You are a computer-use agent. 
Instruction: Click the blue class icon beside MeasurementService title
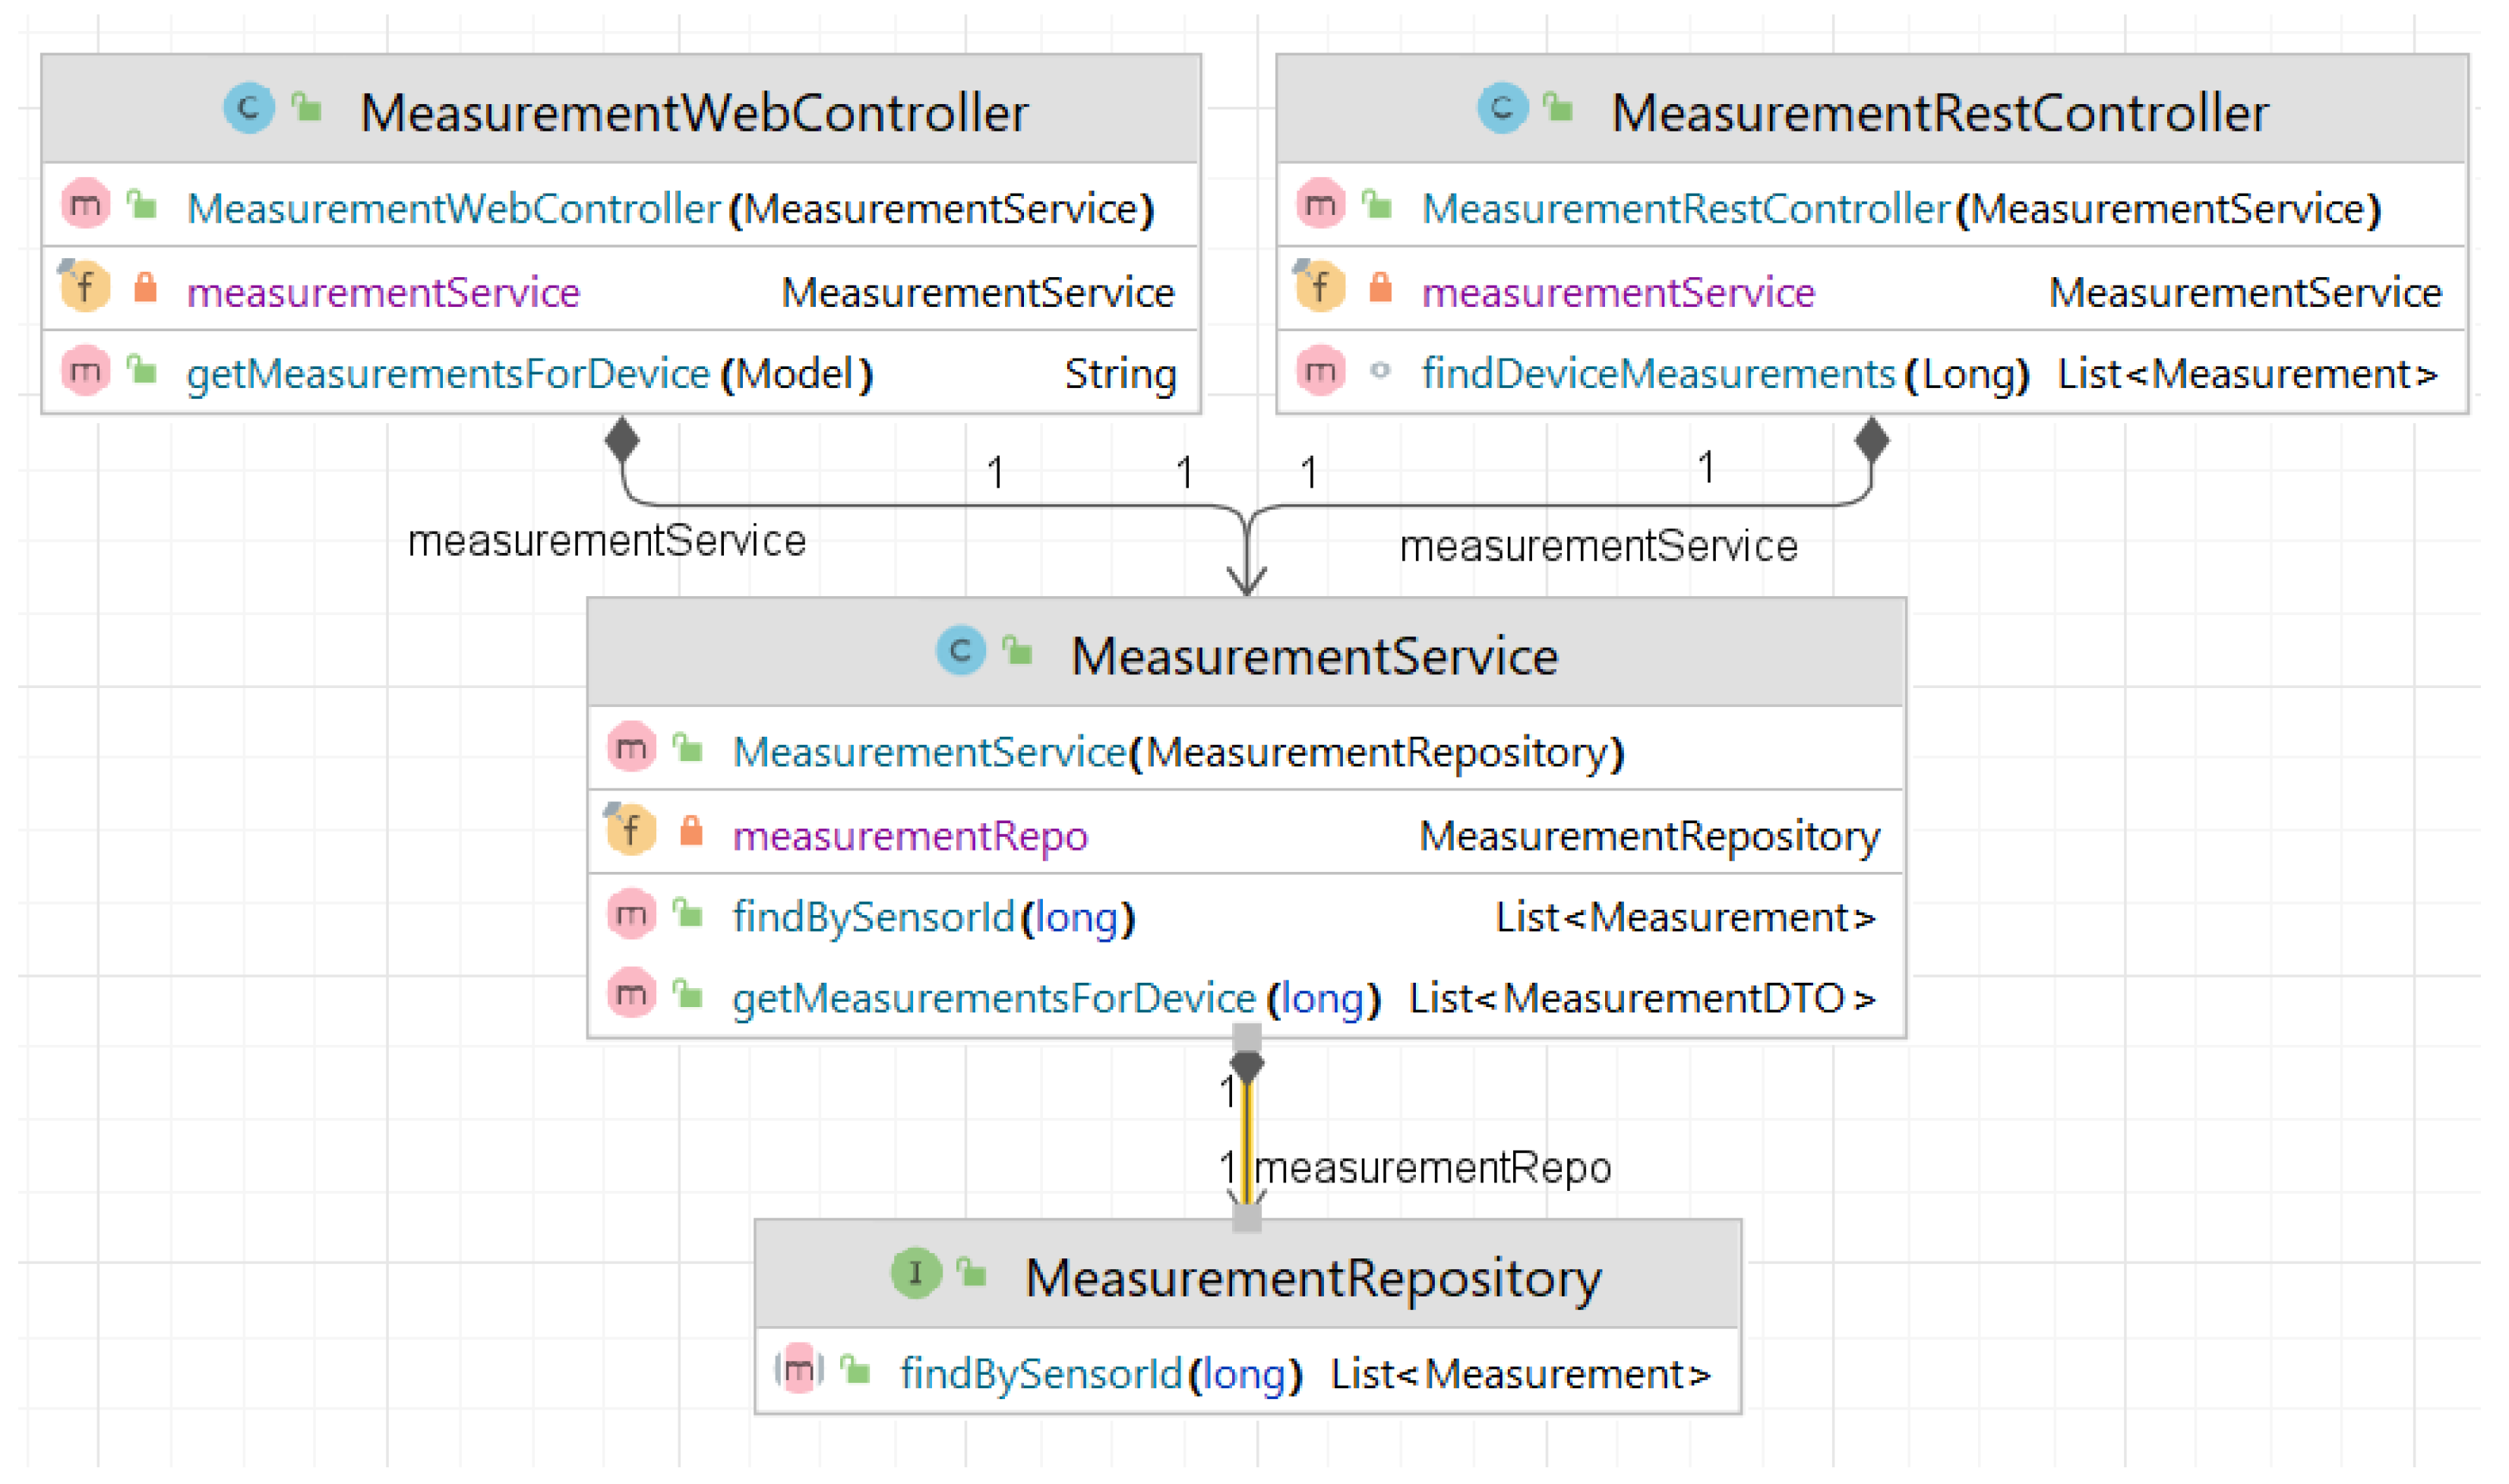pos(960,651)
